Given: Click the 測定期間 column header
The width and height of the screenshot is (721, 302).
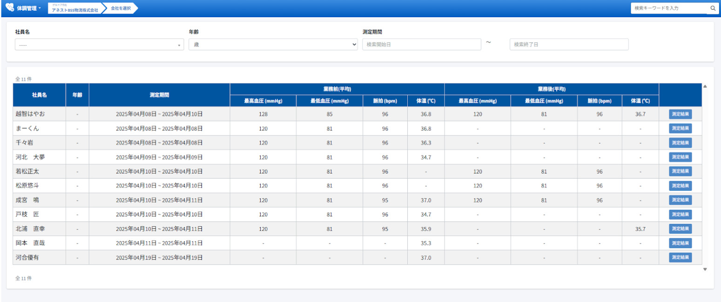Looking at the screenshot, I should tap(159, 95).
